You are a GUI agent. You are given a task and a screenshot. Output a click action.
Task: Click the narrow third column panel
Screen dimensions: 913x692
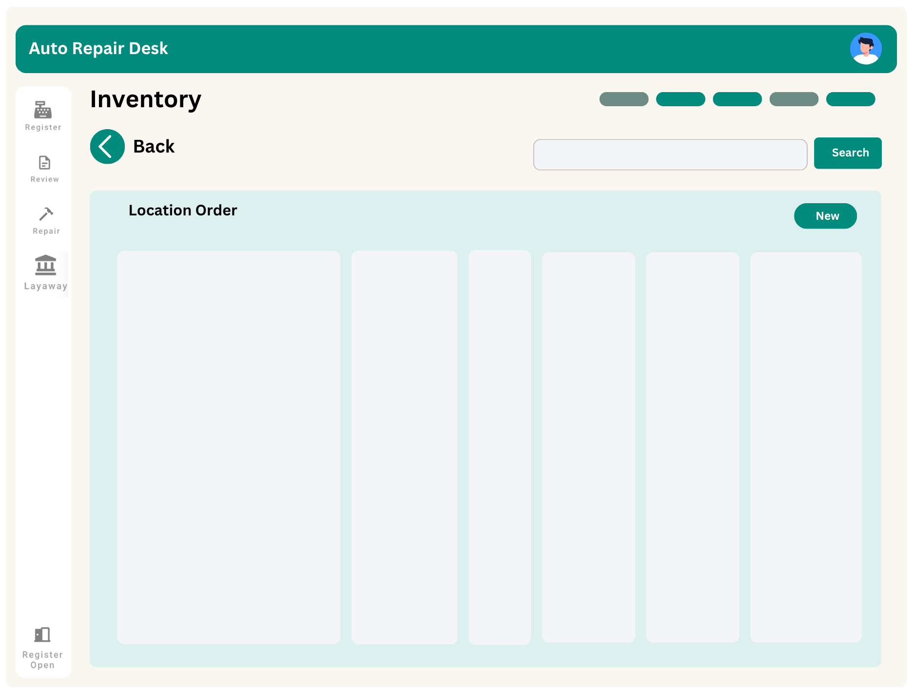[499, 447]
